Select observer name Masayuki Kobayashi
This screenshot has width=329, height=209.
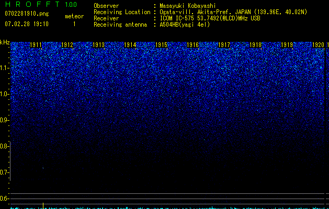tap(188, 6)
